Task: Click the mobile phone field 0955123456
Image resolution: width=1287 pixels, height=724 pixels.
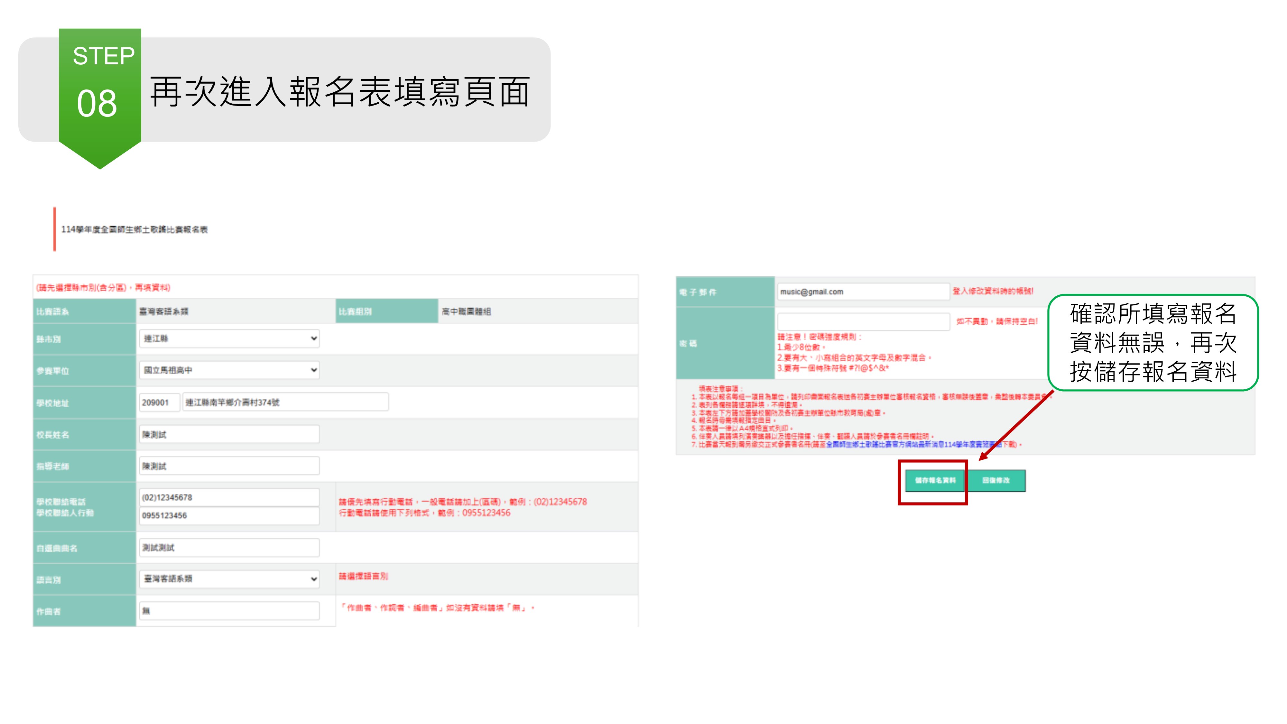Action: [x=229, y=515]
